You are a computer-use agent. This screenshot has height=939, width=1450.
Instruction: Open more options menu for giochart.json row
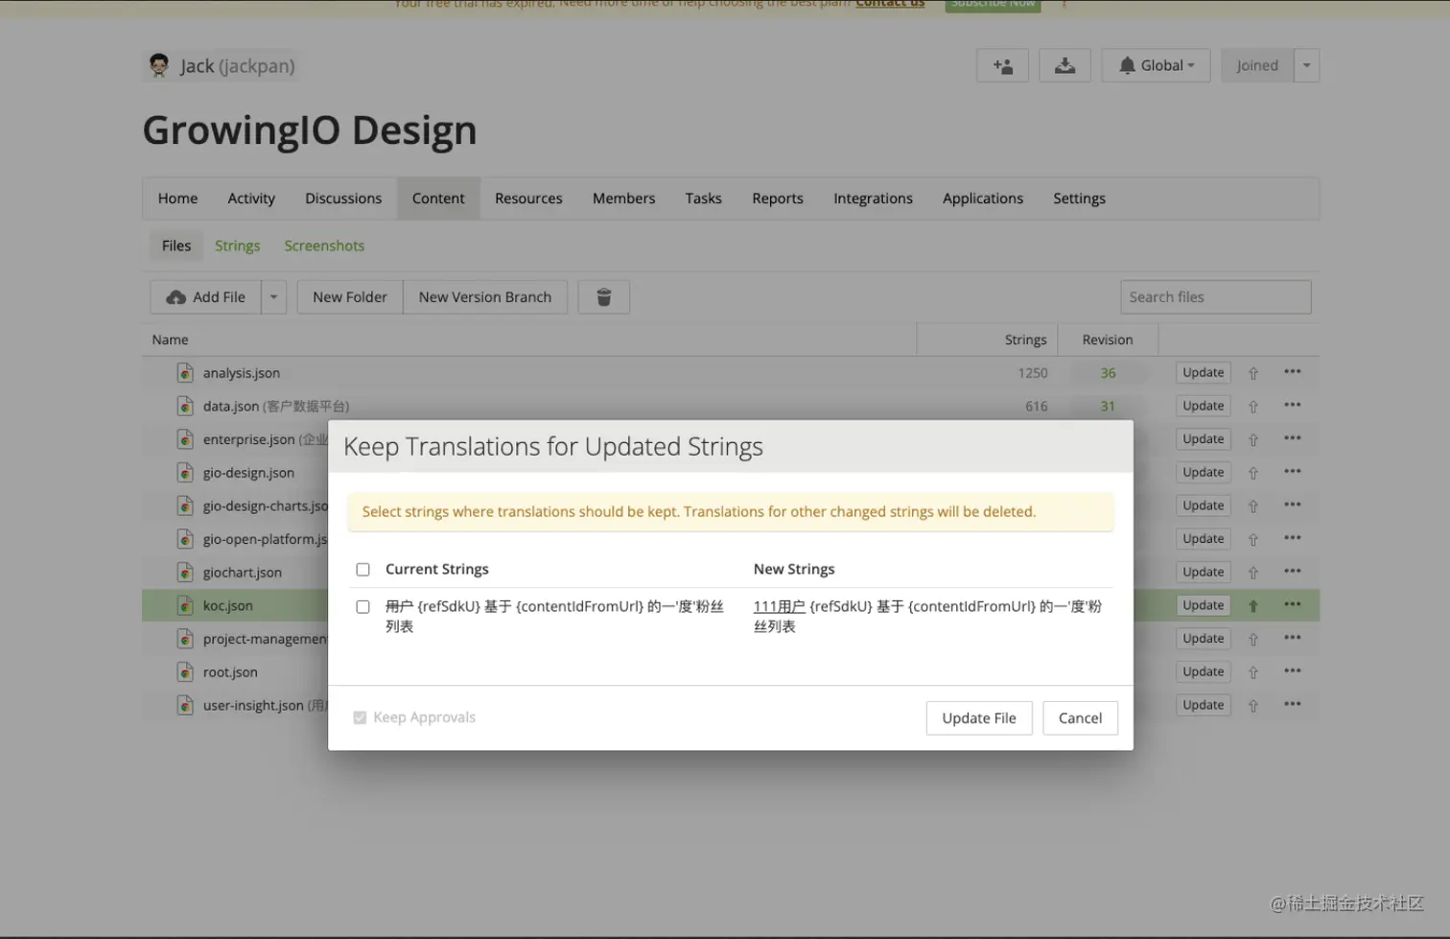click(1293, 572)
